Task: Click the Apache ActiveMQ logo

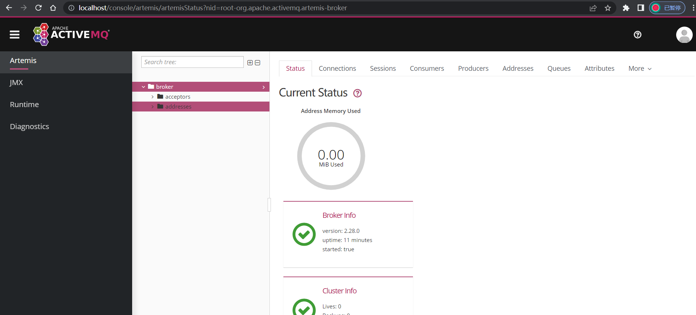Action: click(x=71, y=34)
